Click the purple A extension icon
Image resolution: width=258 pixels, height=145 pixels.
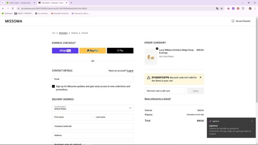[233, 8]
